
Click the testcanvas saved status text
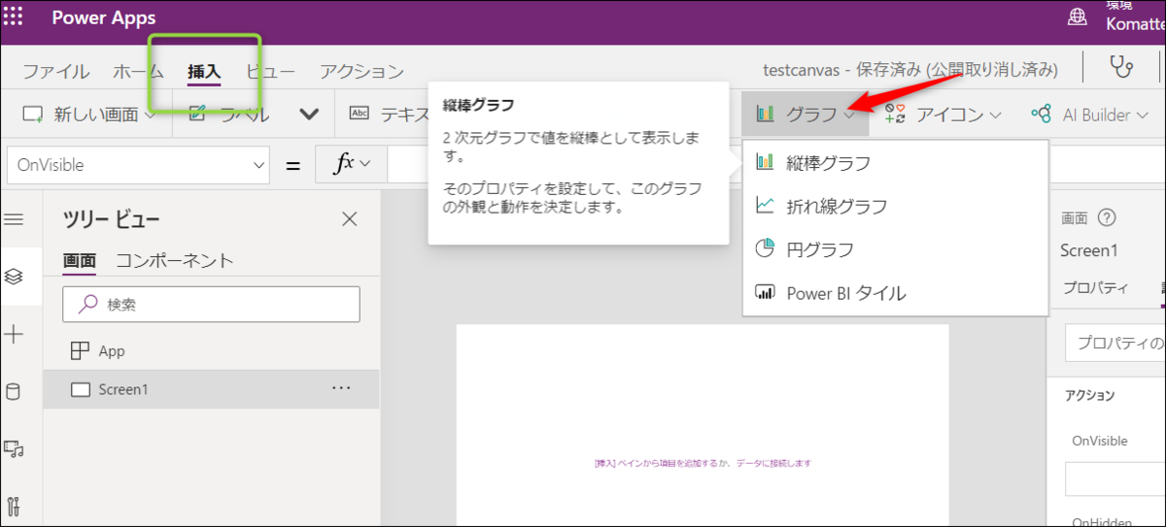[x=911, y=70]
